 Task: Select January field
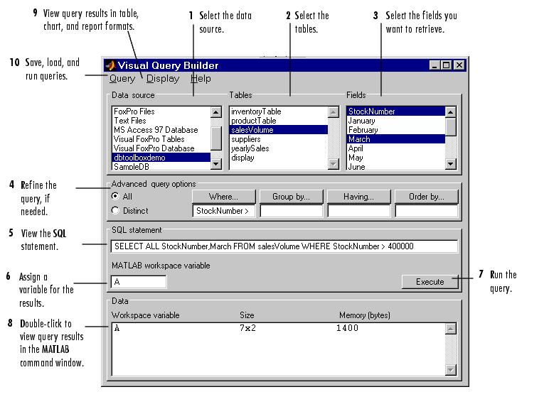click(x=396, y=121)
